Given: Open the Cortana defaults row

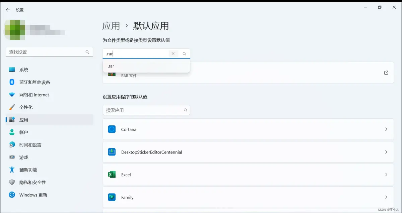Looking at the screenshot, I should click(248, 129).
